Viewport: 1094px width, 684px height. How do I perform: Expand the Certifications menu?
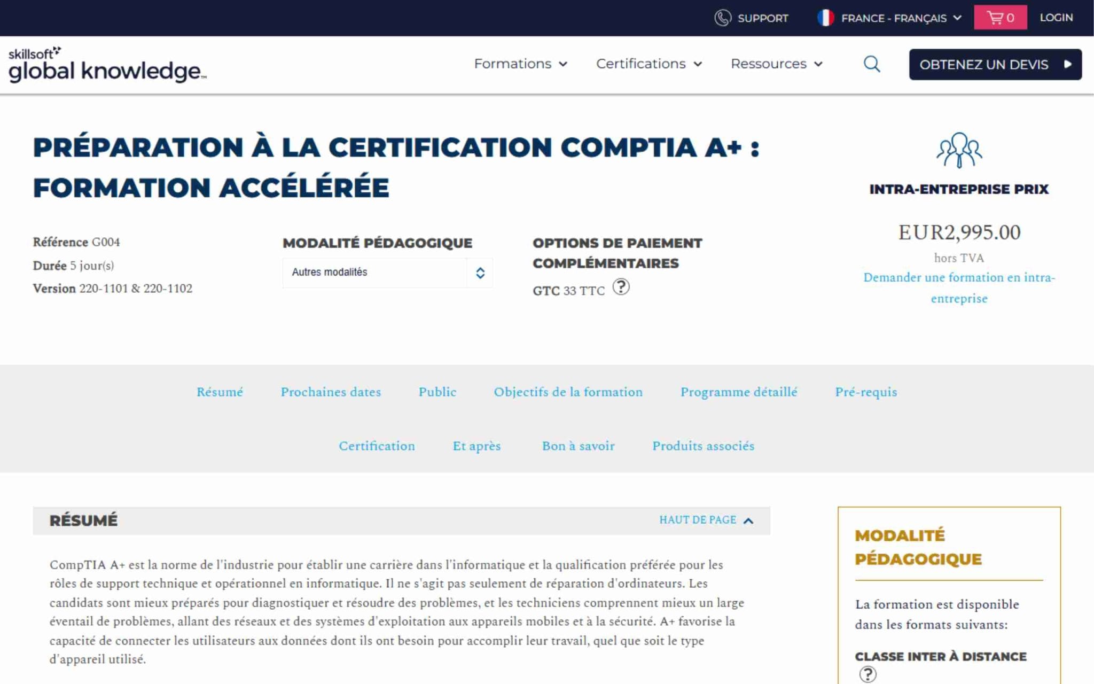[x=649, y=64]
